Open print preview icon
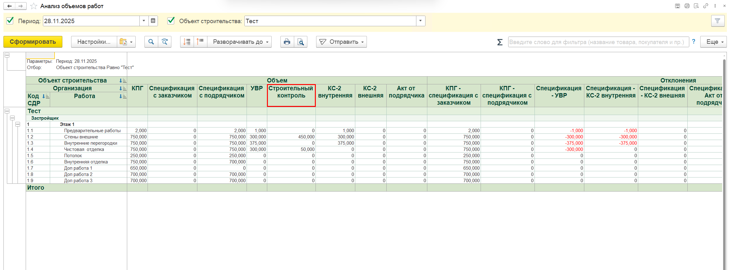Image resolution: width=730 pixels, height=270 pixels. (300, 42)
